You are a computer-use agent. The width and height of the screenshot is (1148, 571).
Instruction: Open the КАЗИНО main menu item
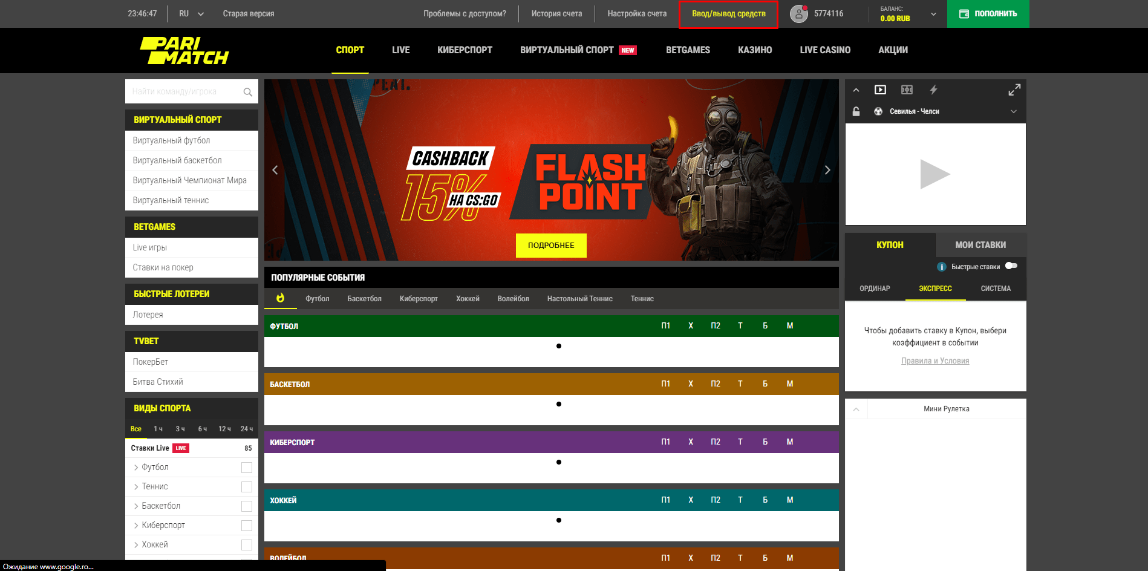(755, 50)
